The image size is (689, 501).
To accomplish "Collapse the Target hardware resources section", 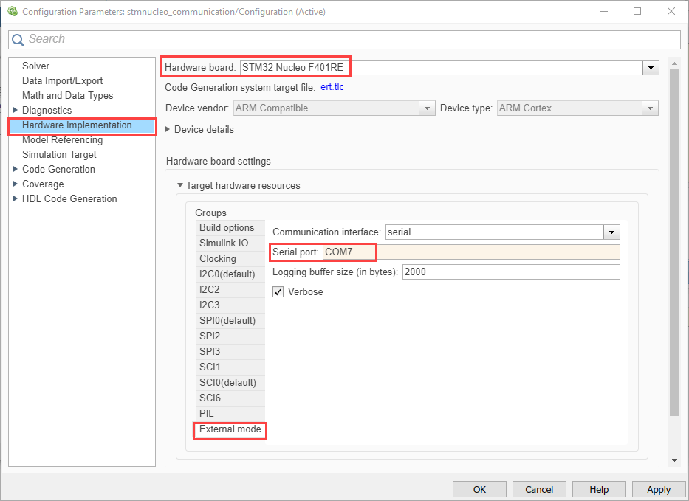I will (x=179, y=186).
